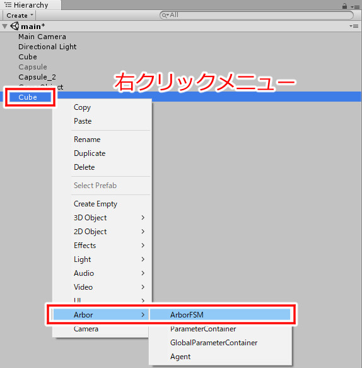This screenshot has width=362, height=368.
Task: Open the Hierarchy panel options menu icon
Action: 355,7
